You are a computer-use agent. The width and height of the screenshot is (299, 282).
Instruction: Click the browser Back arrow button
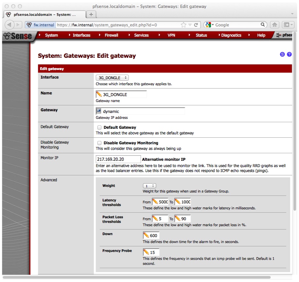pos(9,25)
